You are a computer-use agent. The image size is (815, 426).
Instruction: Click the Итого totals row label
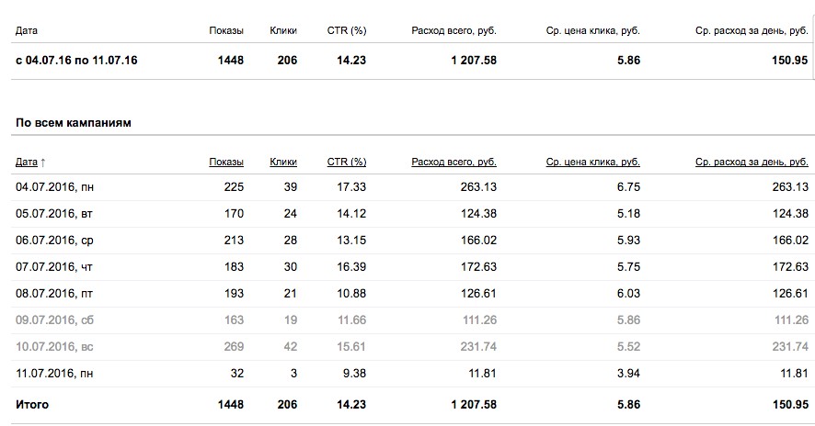[x=32, y=404]
